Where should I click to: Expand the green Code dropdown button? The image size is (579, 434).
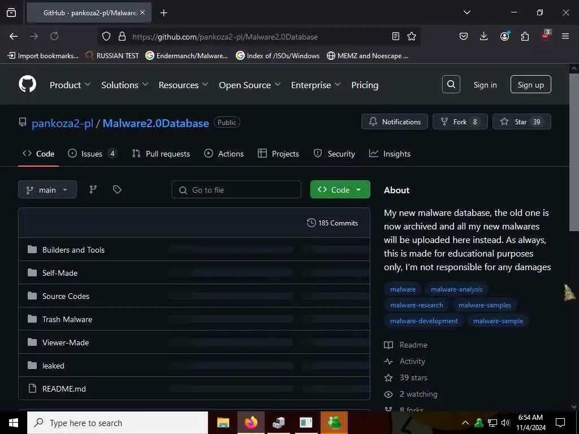pos(340,189)
